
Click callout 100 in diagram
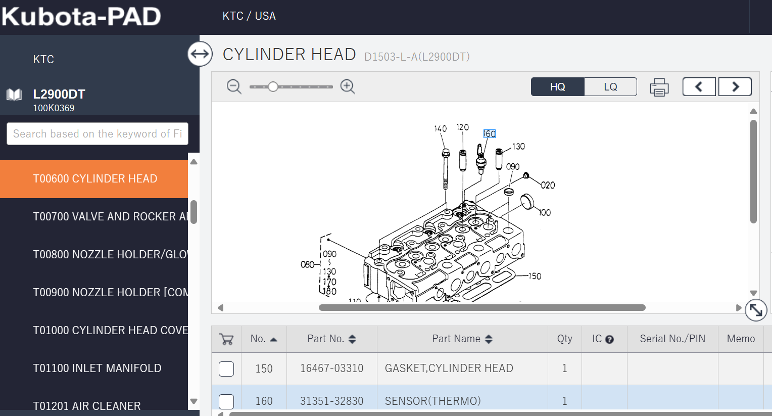point(545,213)
